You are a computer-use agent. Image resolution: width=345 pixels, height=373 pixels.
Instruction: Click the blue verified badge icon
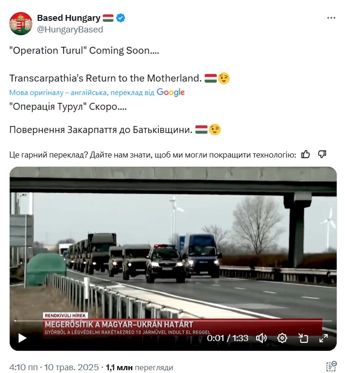[121, 18]
